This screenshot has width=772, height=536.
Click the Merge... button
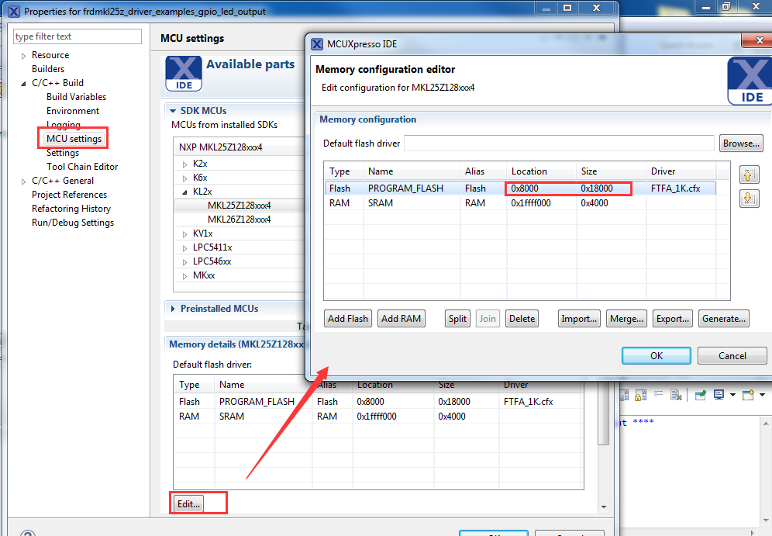click(x=626, y=319)
